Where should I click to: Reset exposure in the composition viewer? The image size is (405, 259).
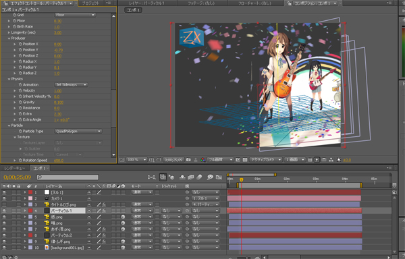[x=339, y=160]
